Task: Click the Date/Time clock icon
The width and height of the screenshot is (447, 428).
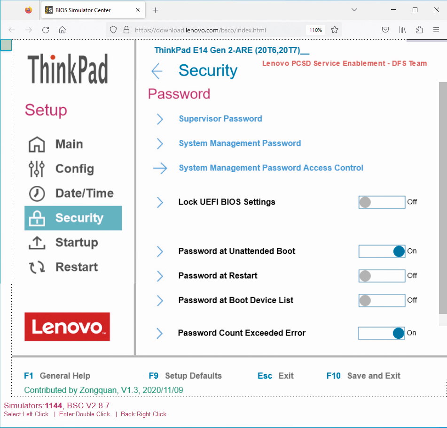Action: point(37,193)
